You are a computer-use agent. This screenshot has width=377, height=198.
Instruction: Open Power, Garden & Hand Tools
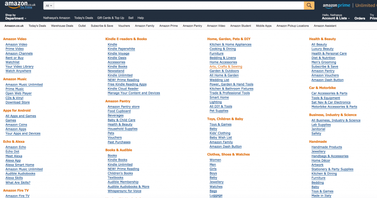point(231,84)
